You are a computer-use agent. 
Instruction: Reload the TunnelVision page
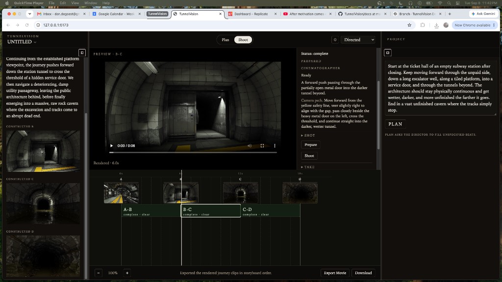click(27, 25)
